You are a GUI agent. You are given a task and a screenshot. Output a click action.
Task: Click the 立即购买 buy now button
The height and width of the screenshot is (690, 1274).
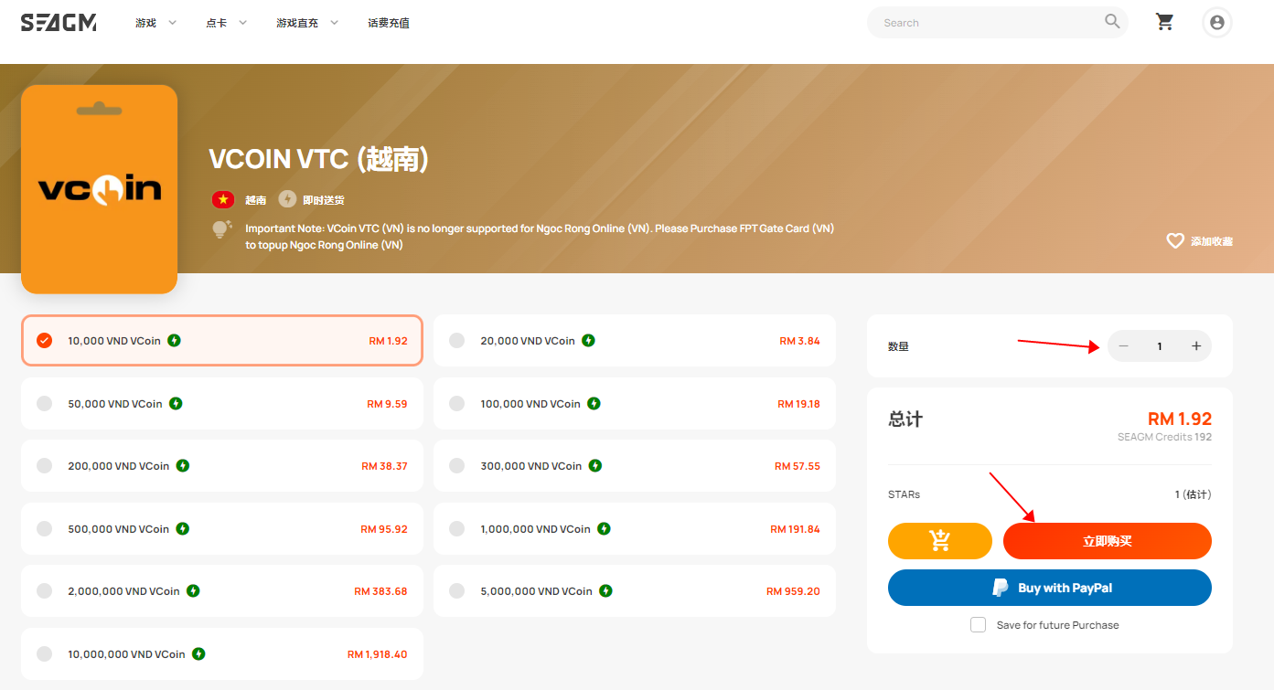click(x=1108, y=541)
